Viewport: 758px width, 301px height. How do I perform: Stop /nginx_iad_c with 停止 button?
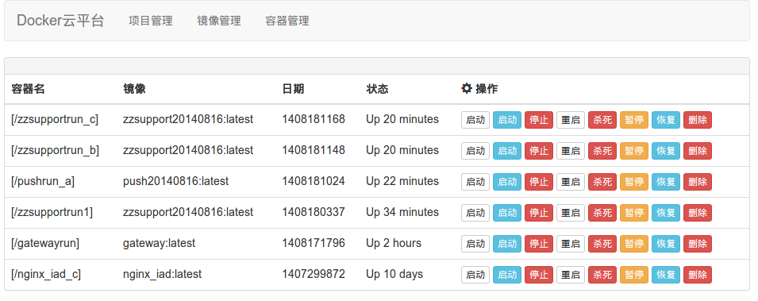539,275
